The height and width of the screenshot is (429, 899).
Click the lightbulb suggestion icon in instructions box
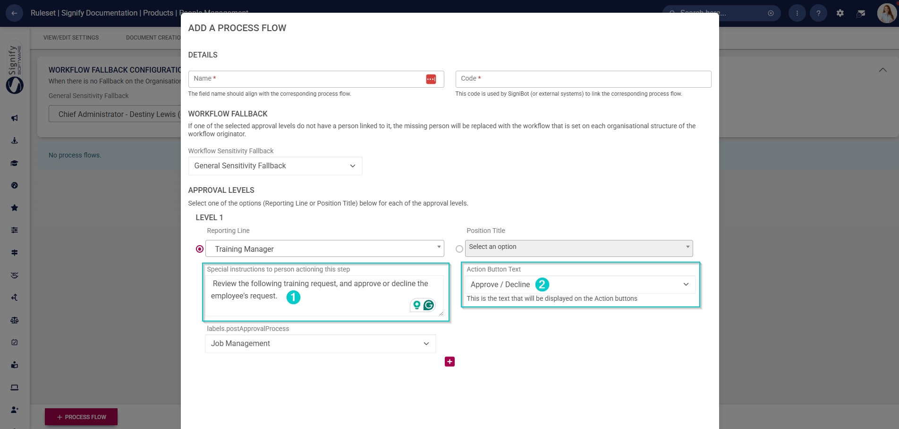tap(416, 305)
